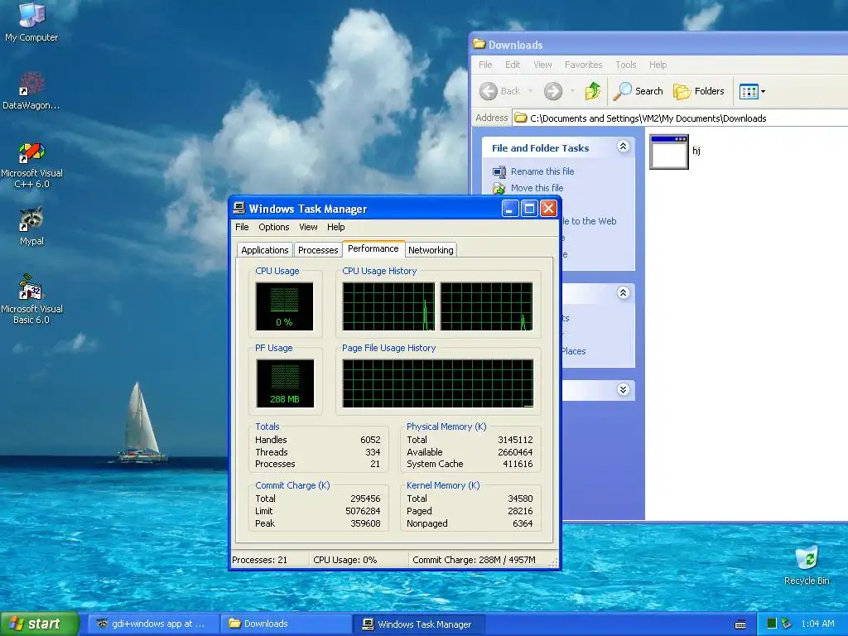Open Favorites menu in Downloads window
The height and width of the screenshot is (636, 848).
pyautogui.click(x=583, y=65)
